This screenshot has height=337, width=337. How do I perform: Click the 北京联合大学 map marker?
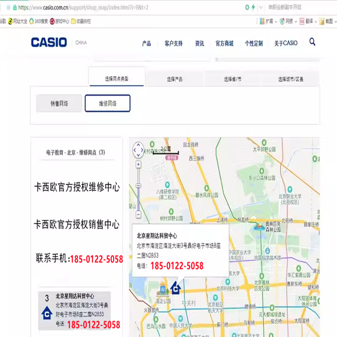pos(290,189)
